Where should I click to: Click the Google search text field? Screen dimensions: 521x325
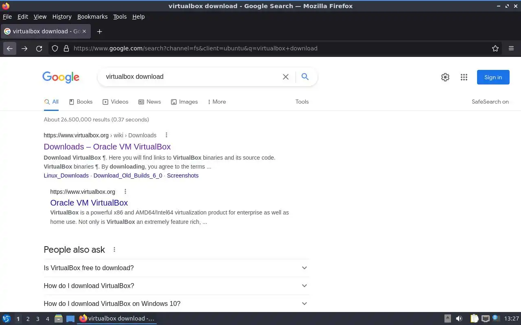click(190, 76)
